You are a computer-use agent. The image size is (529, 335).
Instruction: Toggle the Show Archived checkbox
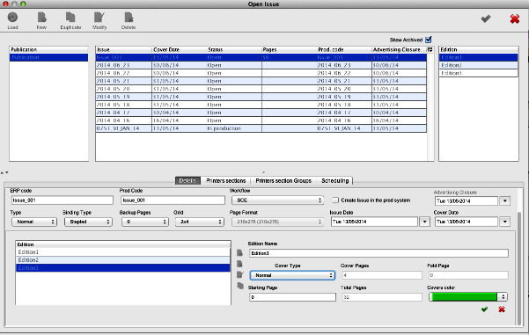[429, 40]
